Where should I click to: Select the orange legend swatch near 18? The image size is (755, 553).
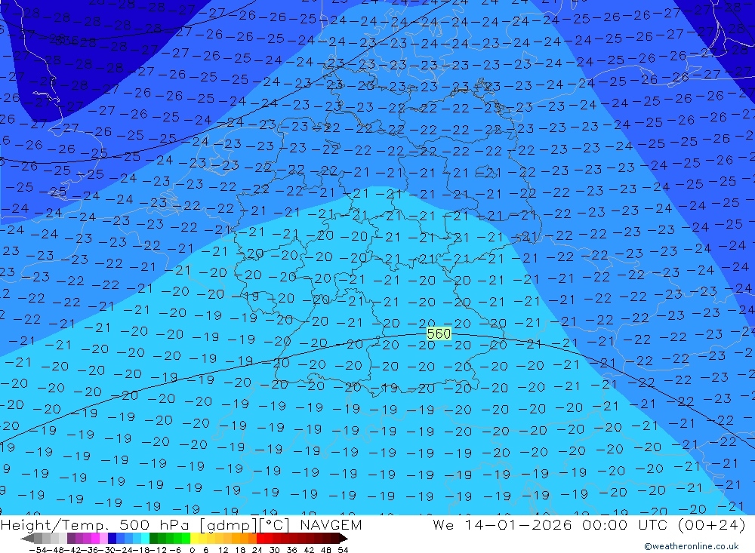coord(244,539)
